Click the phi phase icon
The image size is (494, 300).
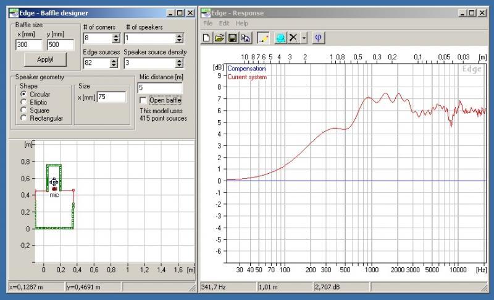[318, 38]
